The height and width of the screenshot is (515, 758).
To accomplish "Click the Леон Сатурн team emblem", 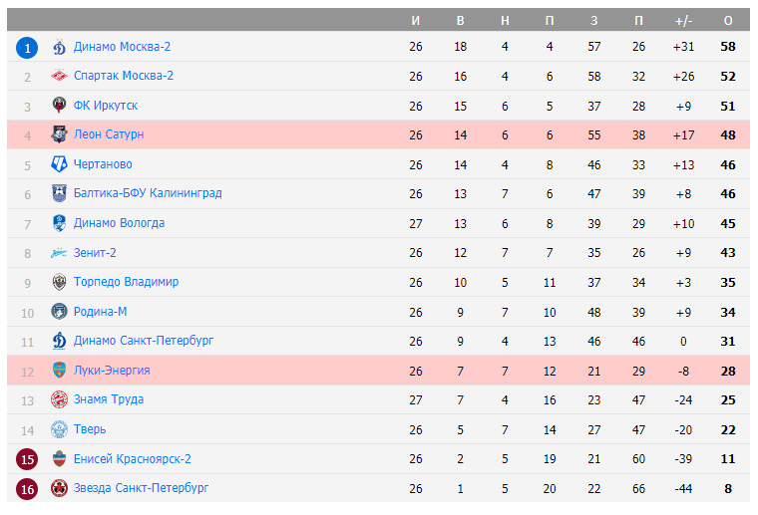I will tap(59, 134).
